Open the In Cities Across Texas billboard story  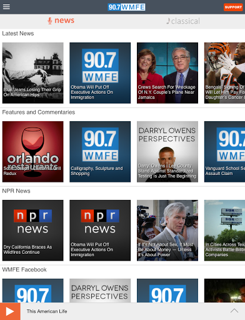[x=224, y=231]
